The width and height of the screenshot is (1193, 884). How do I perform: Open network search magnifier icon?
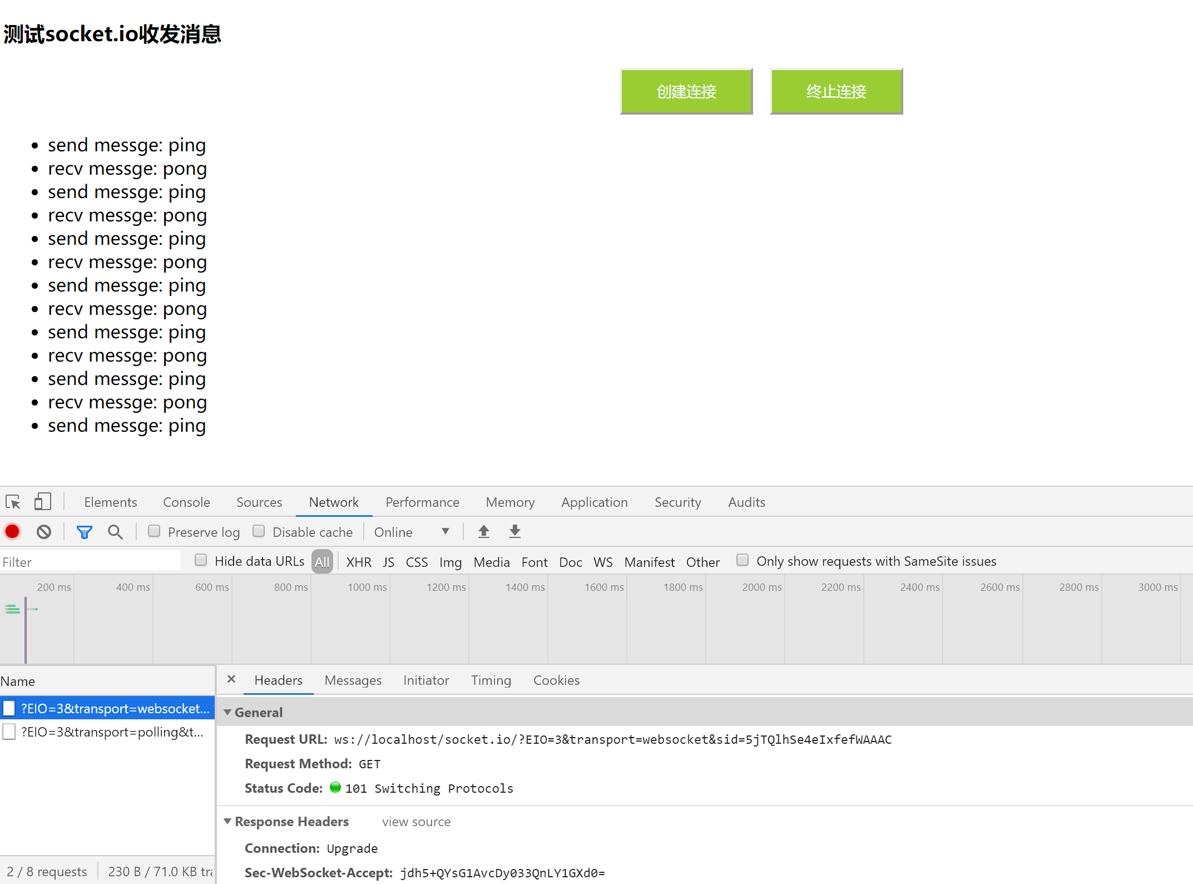coord(115,532)
